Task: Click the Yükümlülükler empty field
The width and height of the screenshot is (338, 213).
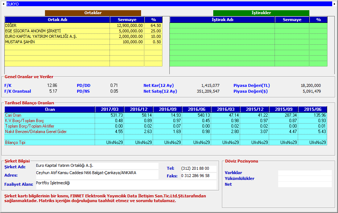Action: click(x=305, y=179)
